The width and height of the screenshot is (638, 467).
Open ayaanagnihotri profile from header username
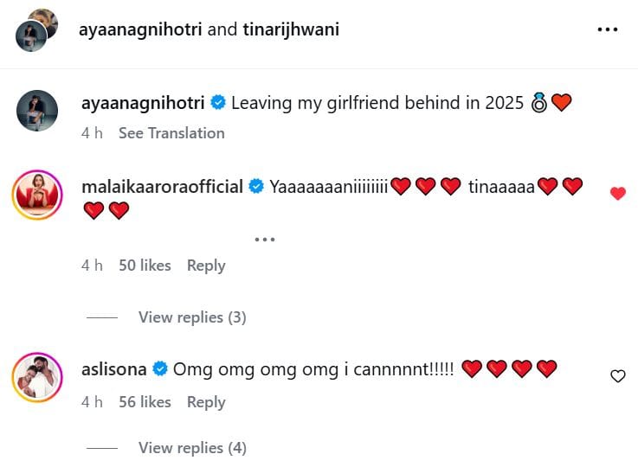coord(140,29)
